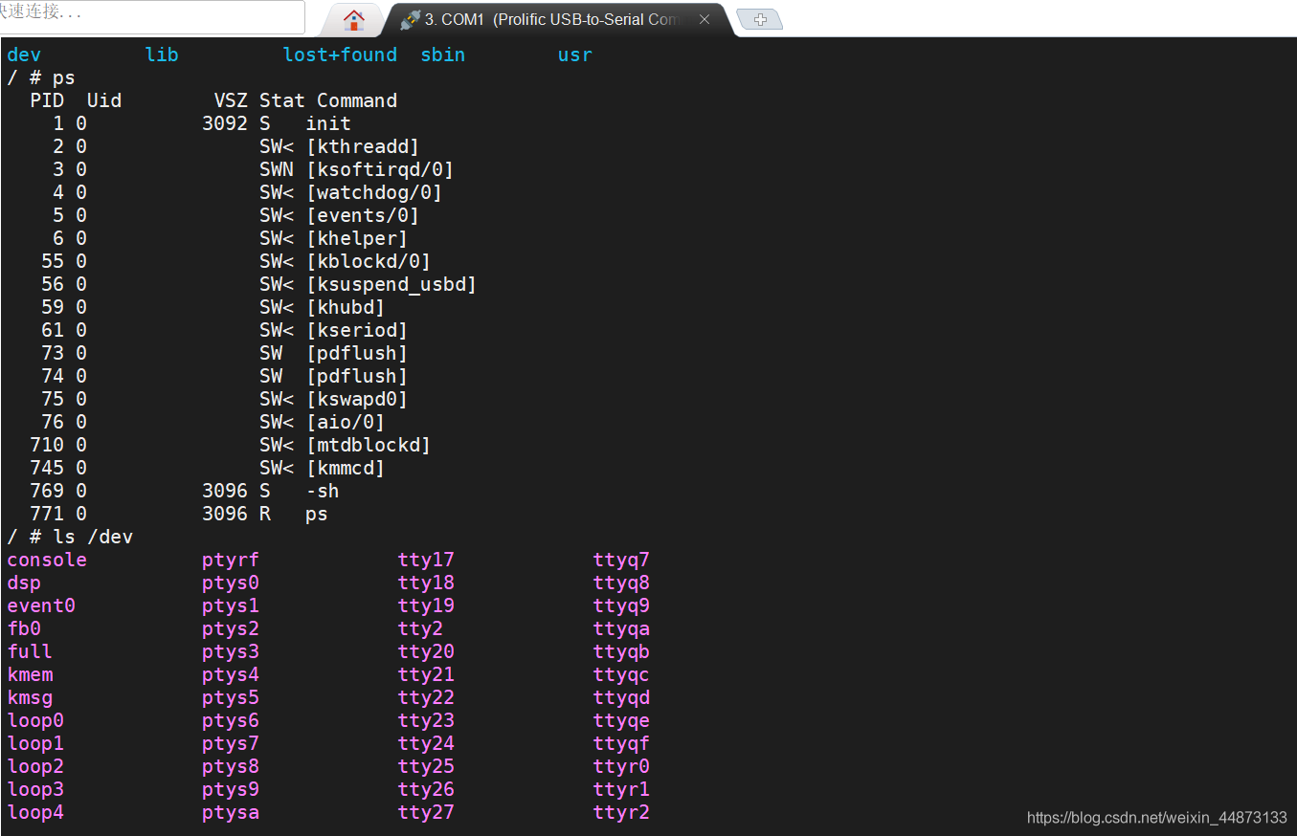Click the 'init' process command
The width and height of the screenshot is (1297, 836).
pos(328,123)
